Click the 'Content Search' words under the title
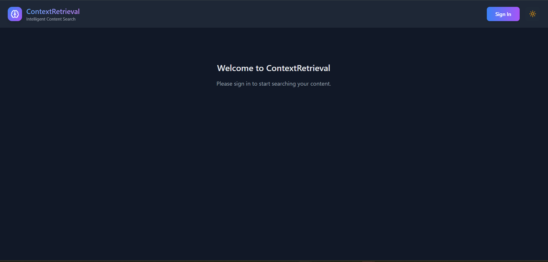This screenshot has width=548, height=262. point(61,19)
